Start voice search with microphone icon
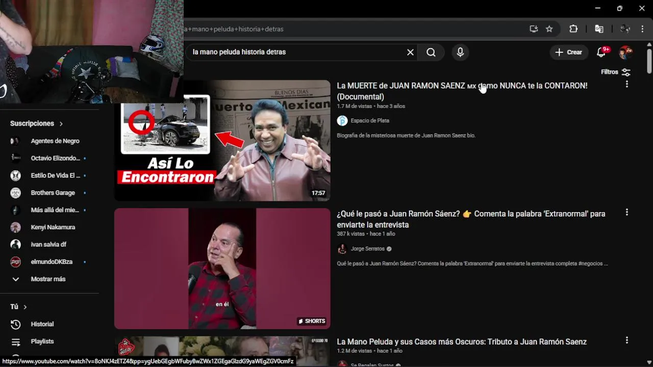This screenshot has width=653, height=367. pyautogui.click(x=460, y=52)
